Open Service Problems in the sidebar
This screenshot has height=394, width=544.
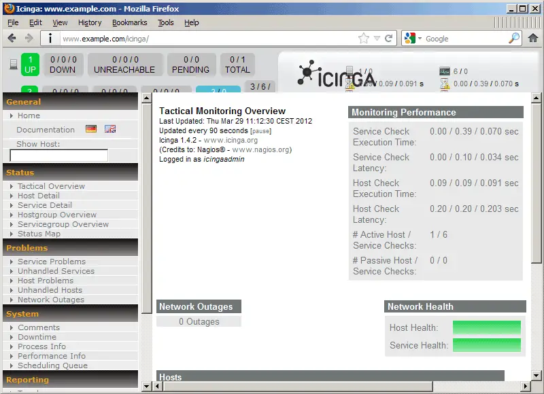tap(52, 262)
